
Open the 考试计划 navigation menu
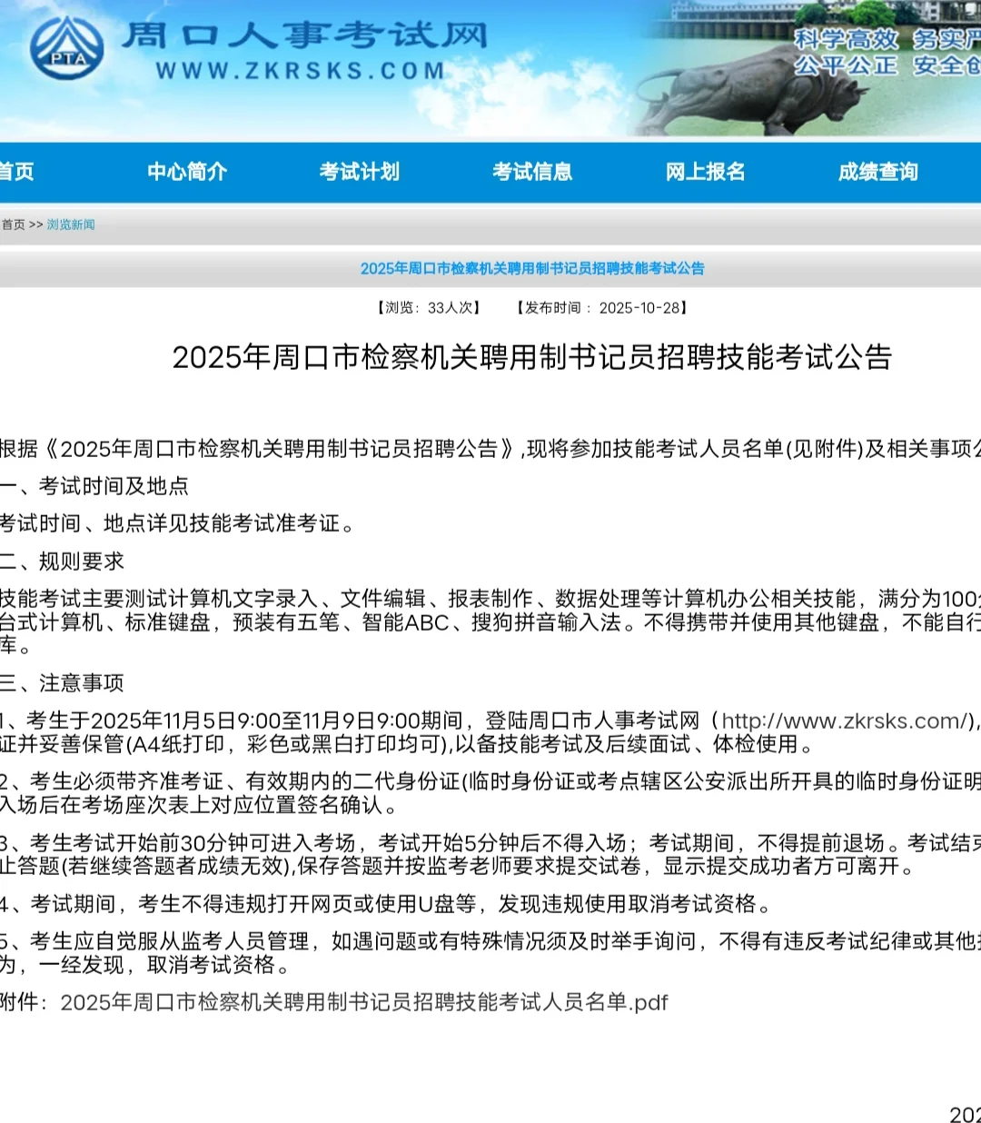point(361,172)
